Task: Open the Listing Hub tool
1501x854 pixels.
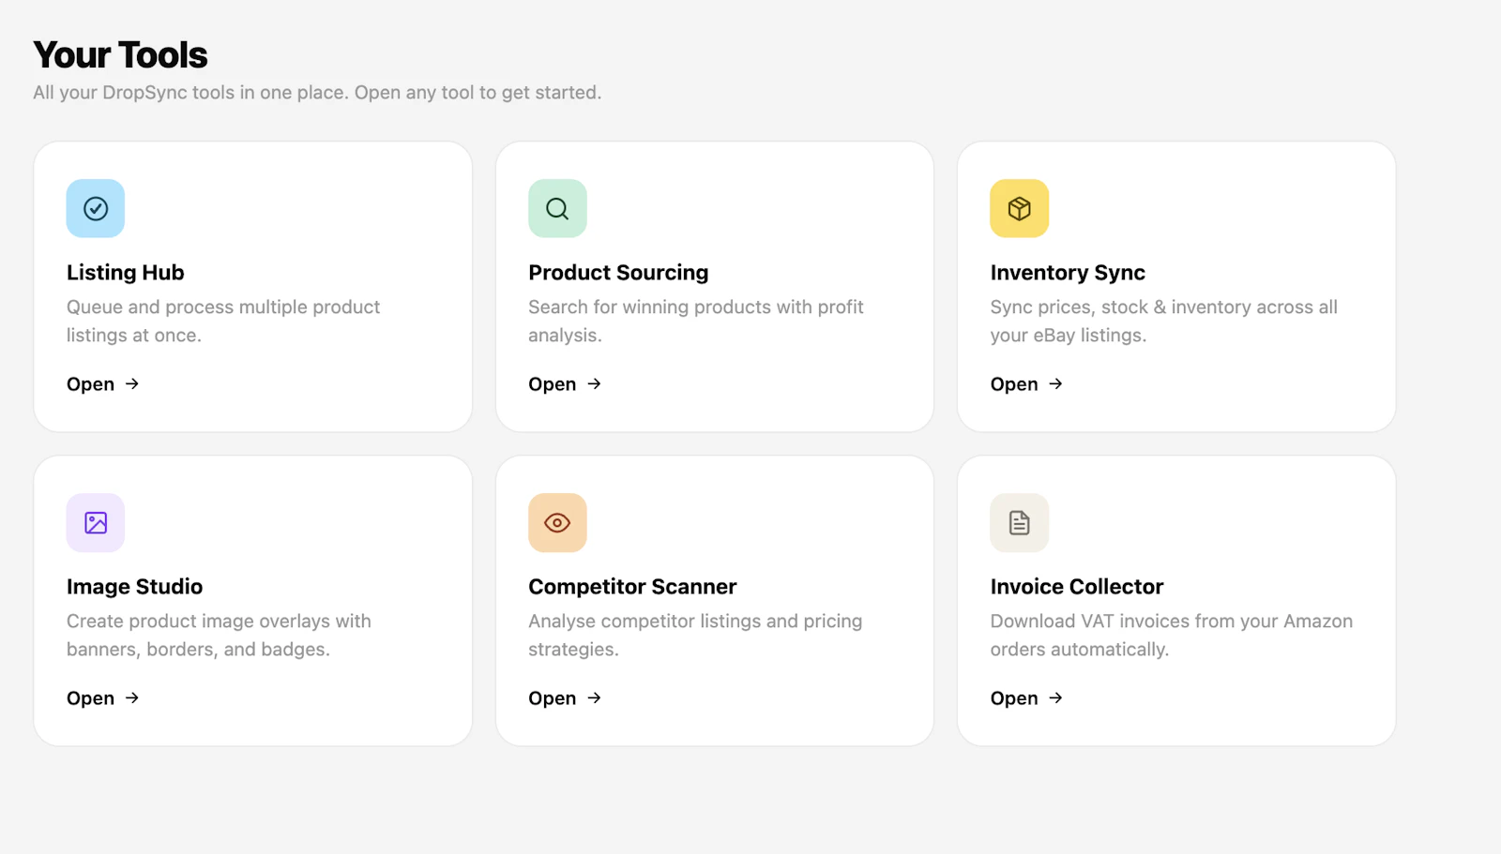Action: [x=103, y=384]
